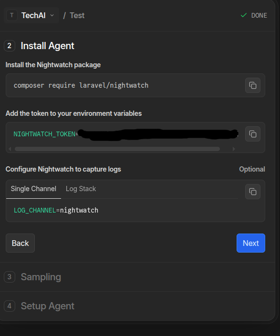Click the green DONE checkmark icon

click(x=244, y=15)
